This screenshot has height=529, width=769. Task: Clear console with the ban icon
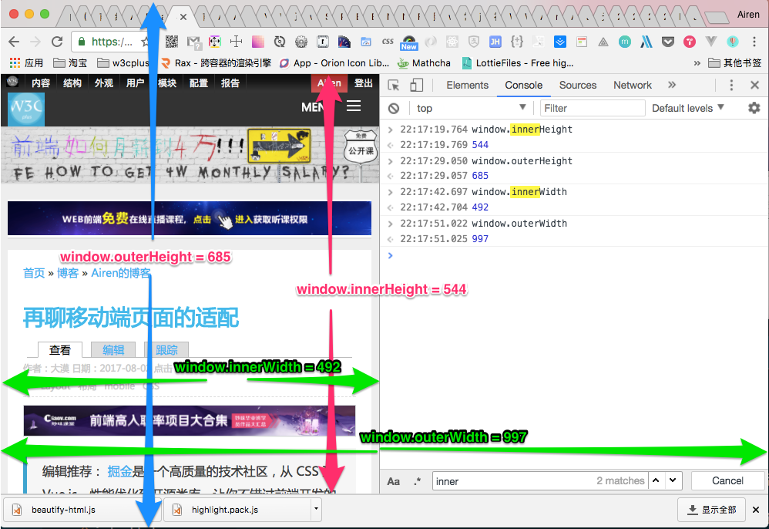pyautogui.click(x=393, y=109)
